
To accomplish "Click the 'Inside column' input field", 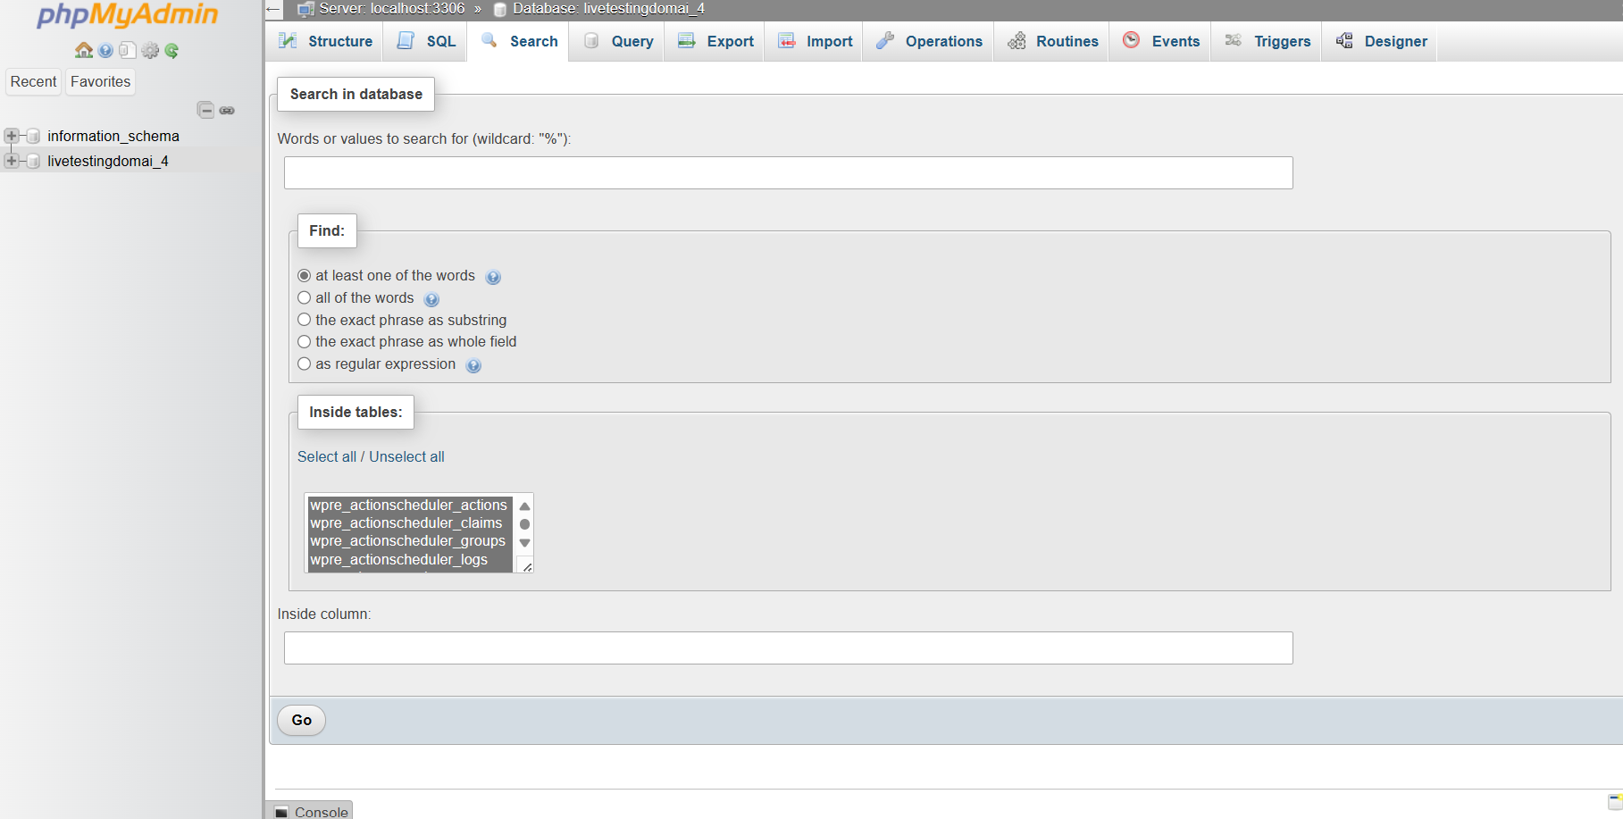I will click(787, 648).
